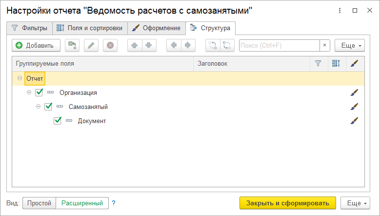Collapse the Организация tree node

(29, 92)
